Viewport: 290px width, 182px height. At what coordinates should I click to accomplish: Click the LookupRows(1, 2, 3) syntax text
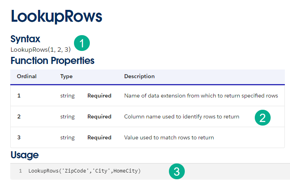point(40,49)
